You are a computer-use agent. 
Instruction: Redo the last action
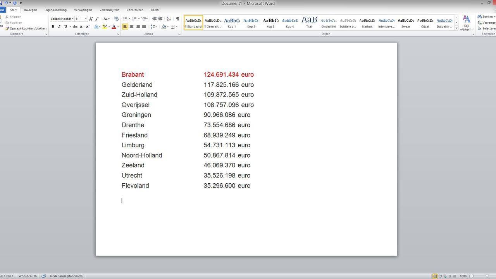(15, 3)
